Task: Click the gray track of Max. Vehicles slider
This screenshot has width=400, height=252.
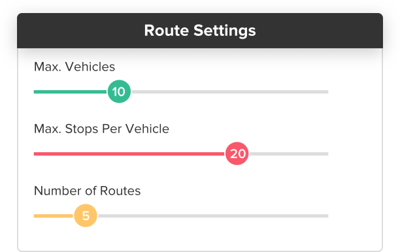Action: coord(229,92)
